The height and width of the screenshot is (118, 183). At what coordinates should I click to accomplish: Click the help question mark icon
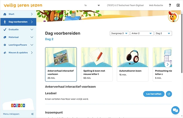(x=170, y=5)
